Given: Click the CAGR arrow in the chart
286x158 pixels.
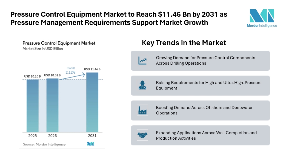Looking at the screenshot, I should point(72,77).
